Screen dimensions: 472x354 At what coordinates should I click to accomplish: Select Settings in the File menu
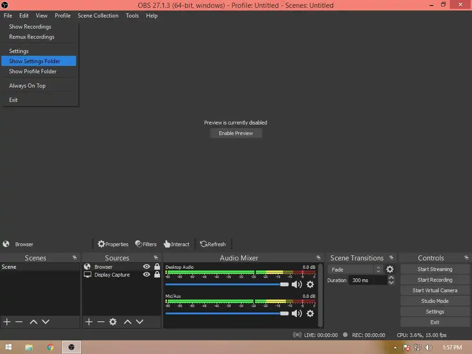18,51
